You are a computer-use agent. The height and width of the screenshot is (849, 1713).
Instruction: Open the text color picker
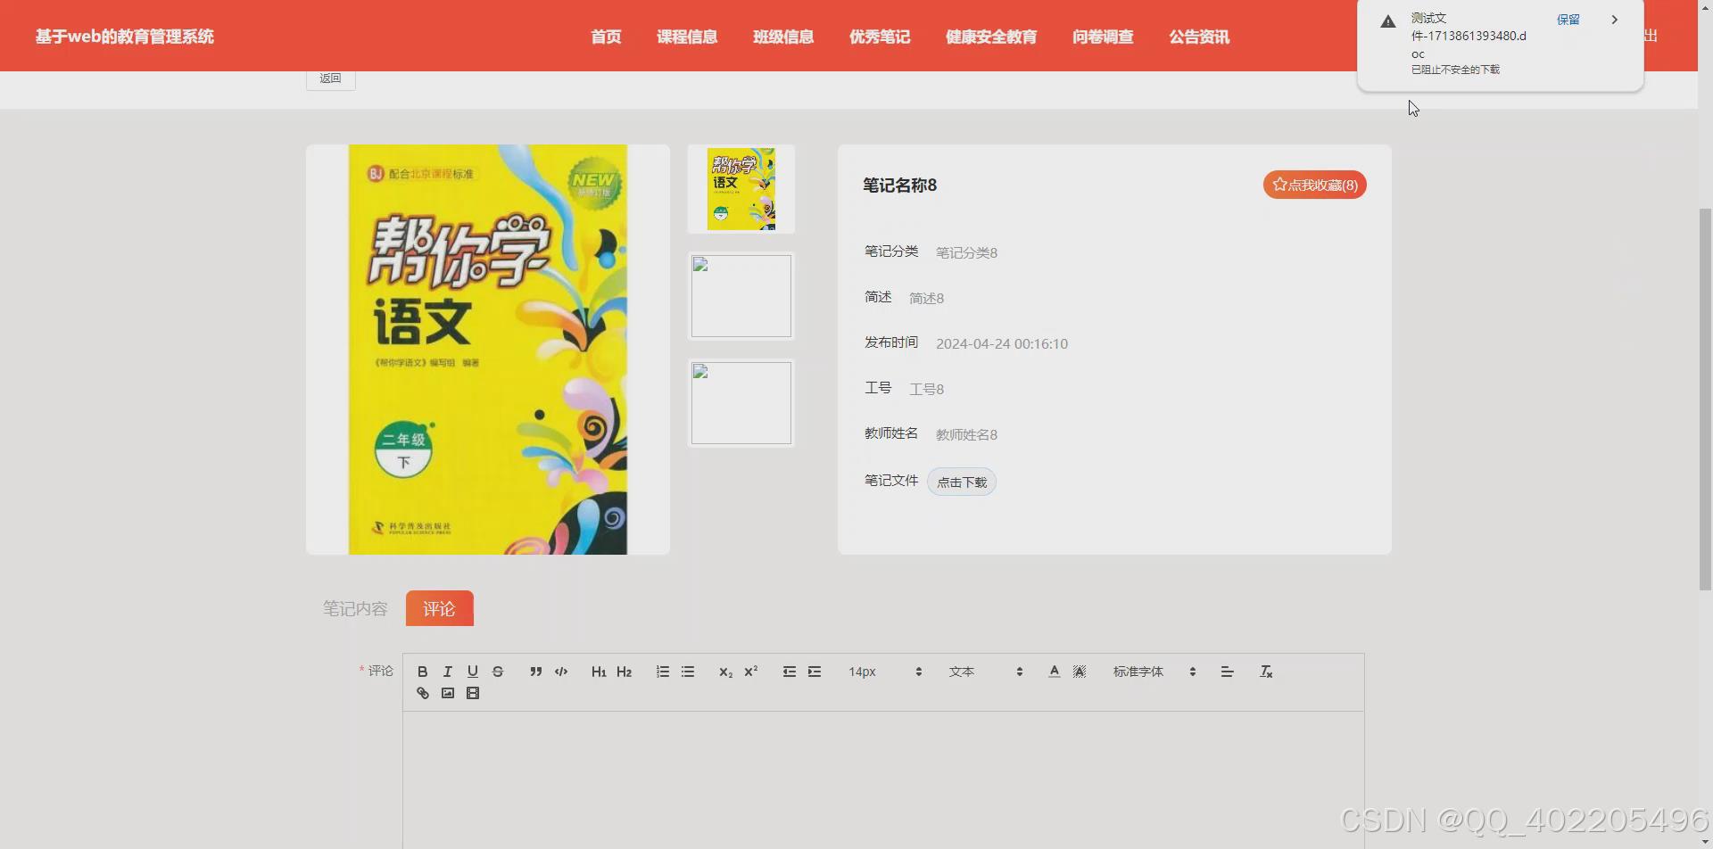pyautogui.click(x=1055, y=672)
